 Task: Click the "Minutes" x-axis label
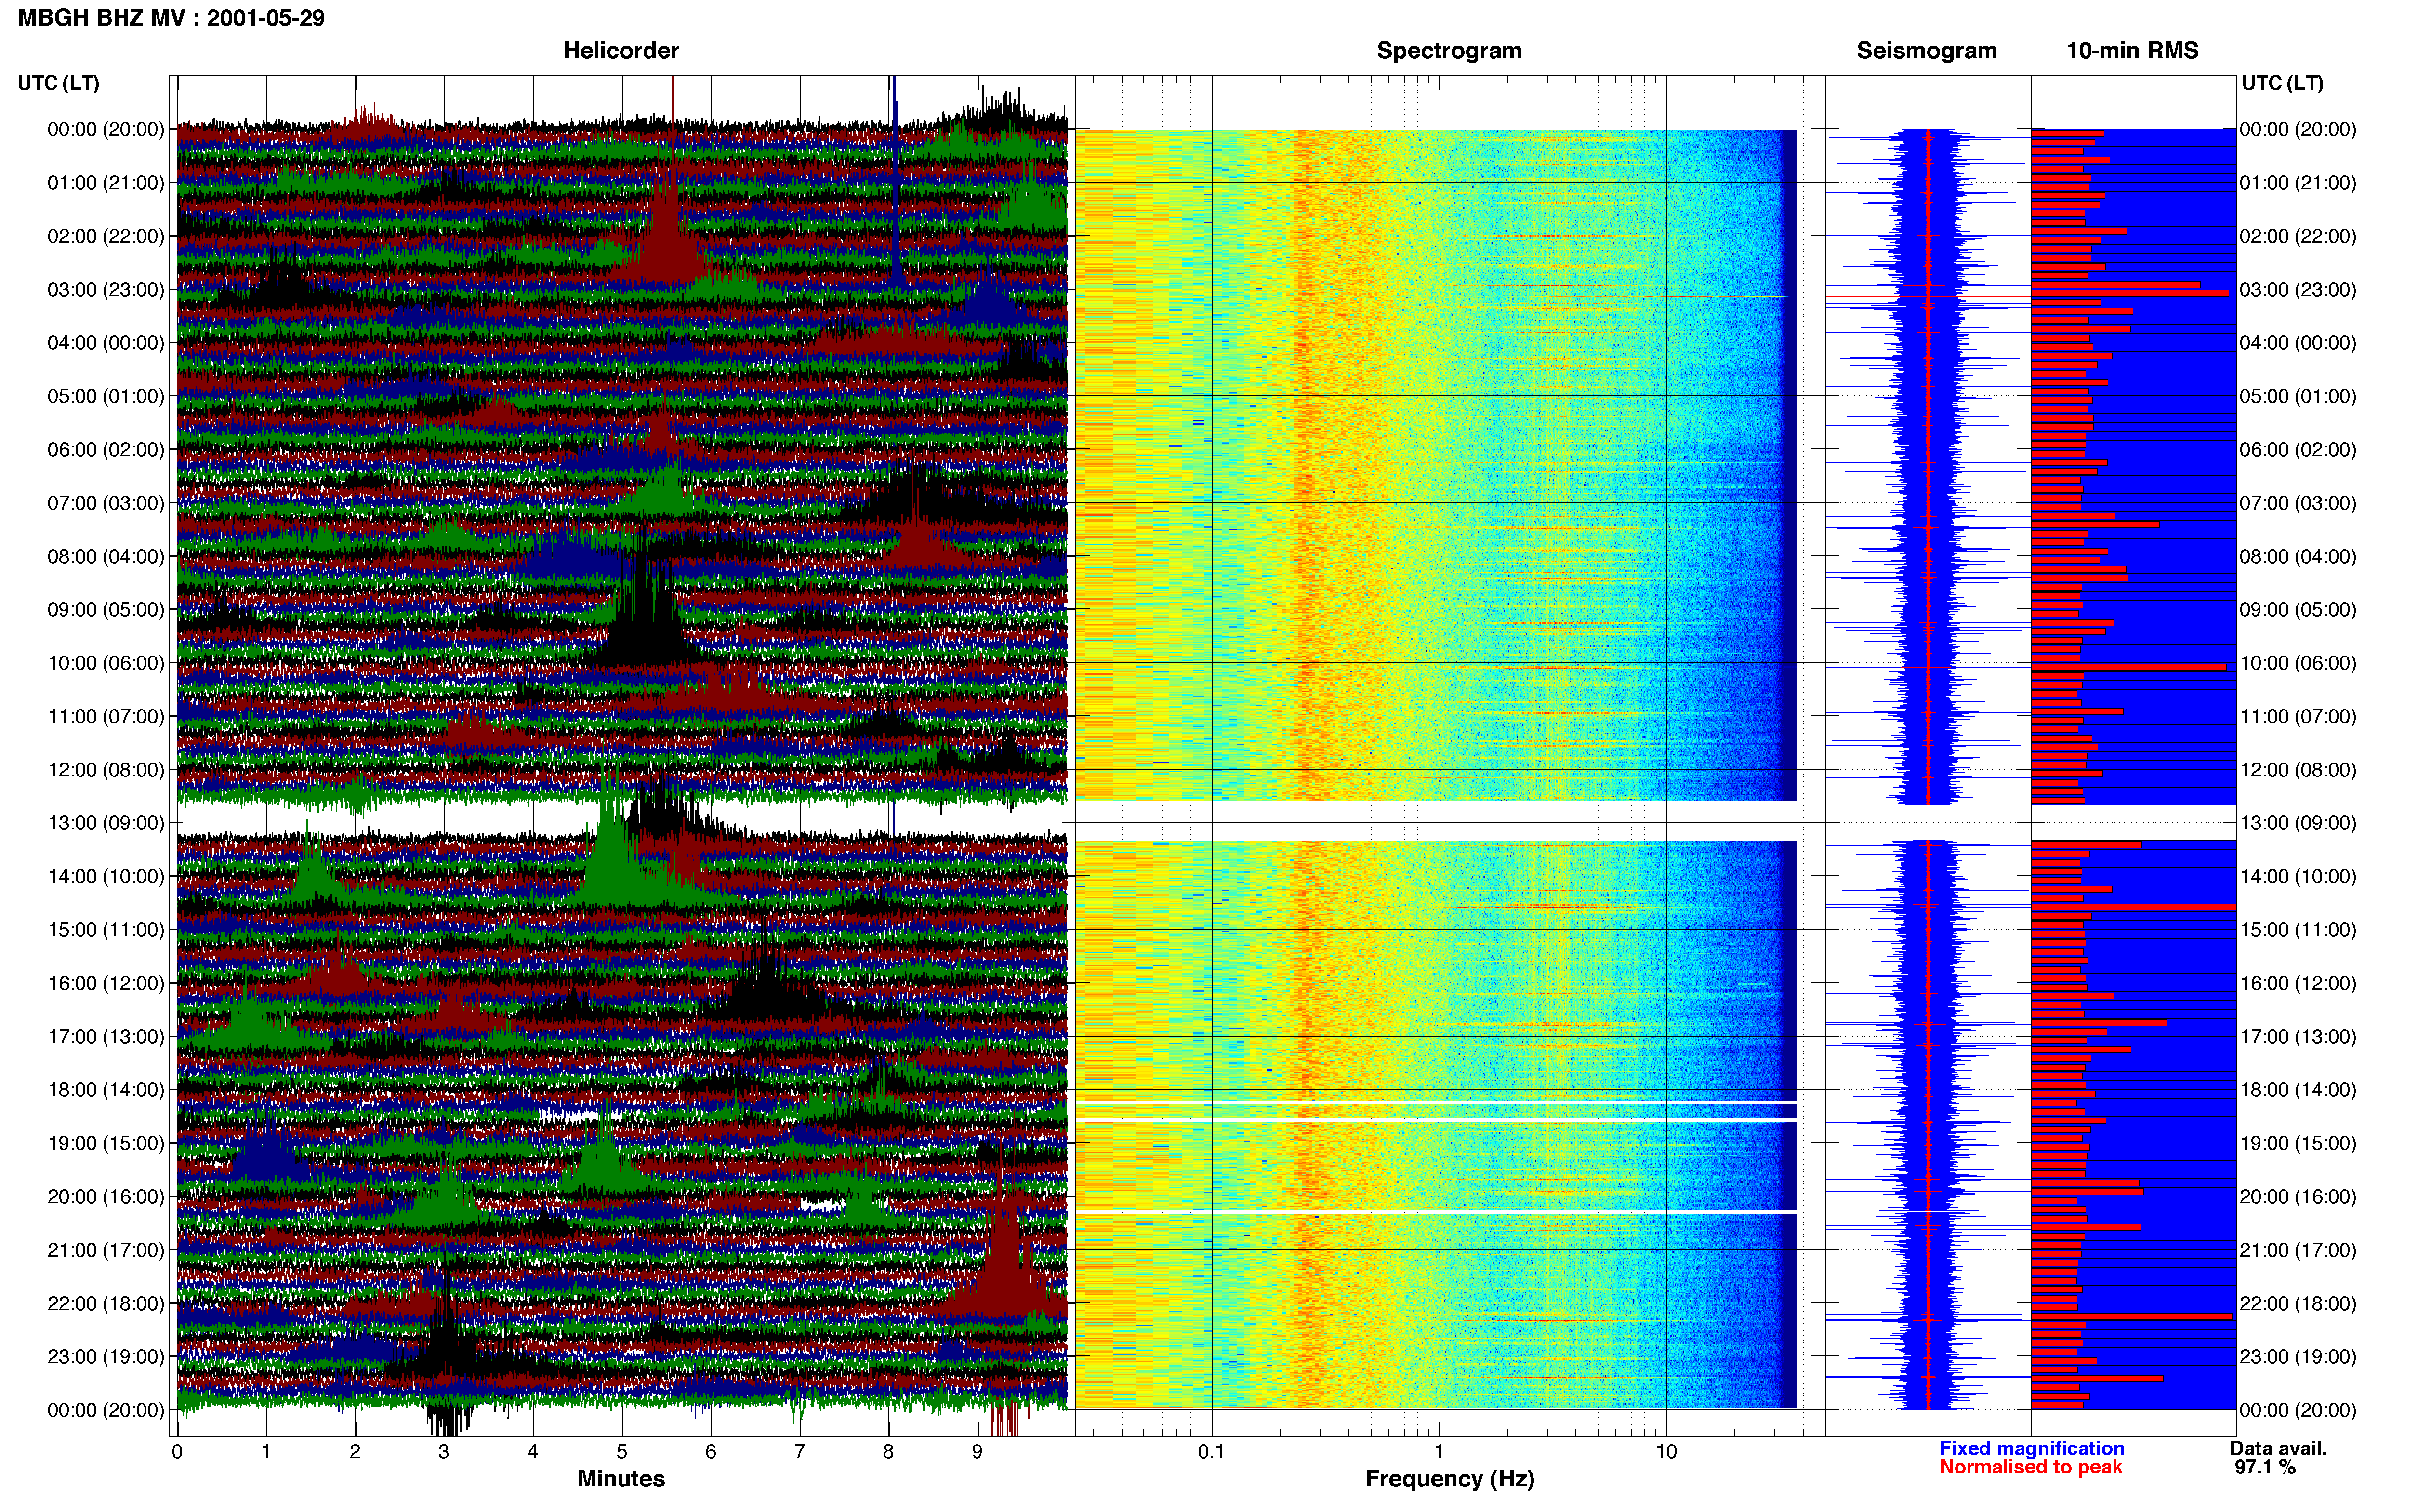tap(621, 1478)
